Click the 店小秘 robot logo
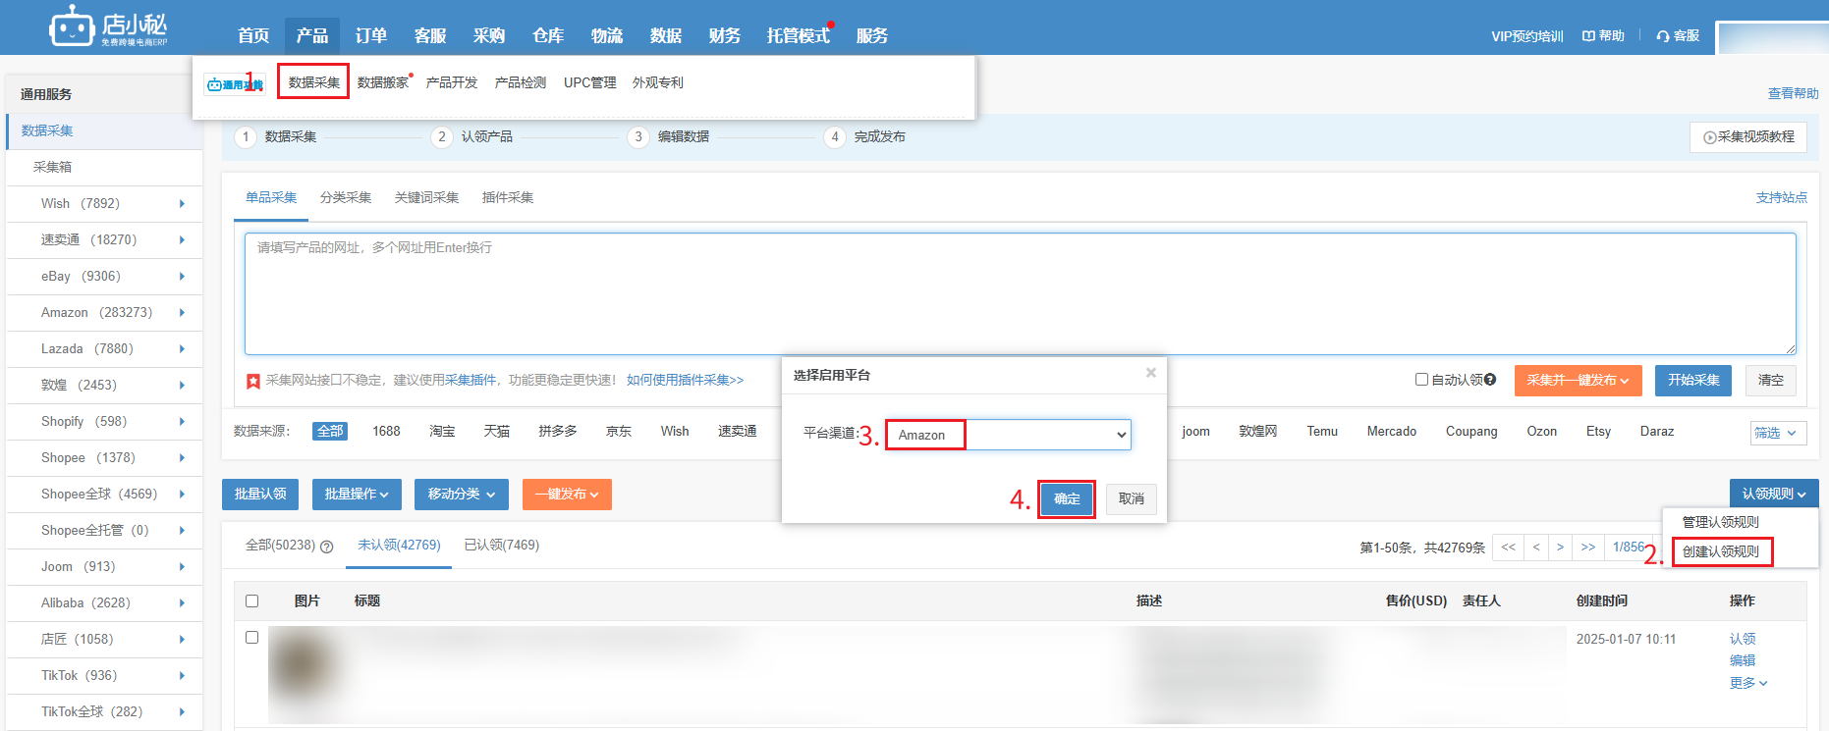The image size is (1829, 731). (x=108, y=26)
